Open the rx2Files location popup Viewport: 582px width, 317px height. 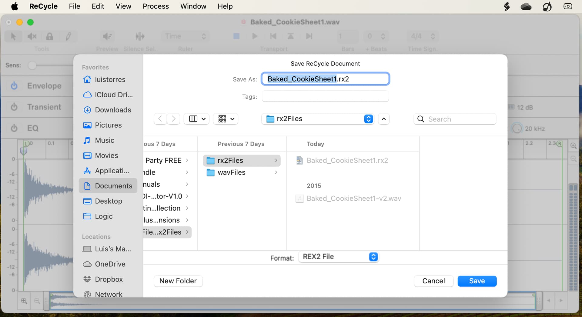[318, 119]
